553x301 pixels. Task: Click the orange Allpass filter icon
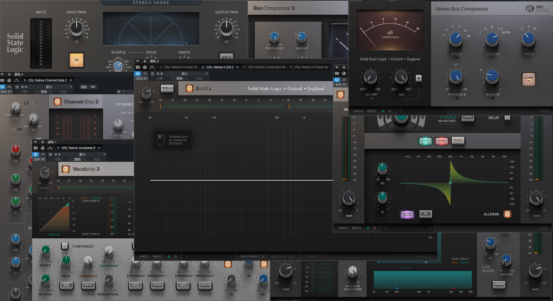pyautogui.click(x=507, y=213)
